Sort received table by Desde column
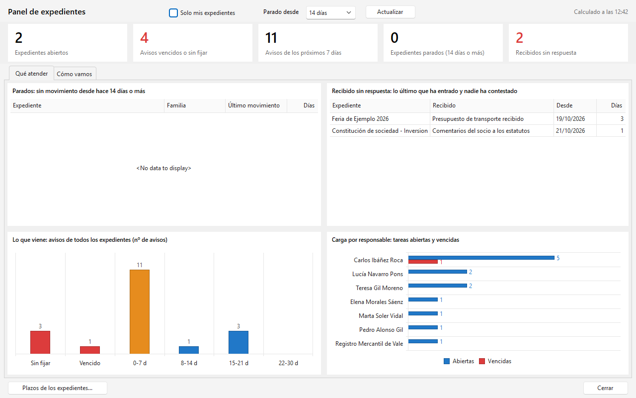 (575, 105)
